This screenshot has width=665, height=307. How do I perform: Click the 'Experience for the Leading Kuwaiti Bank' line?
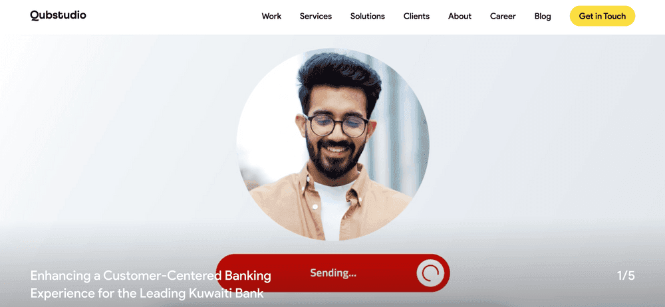[x=147, y=294]
